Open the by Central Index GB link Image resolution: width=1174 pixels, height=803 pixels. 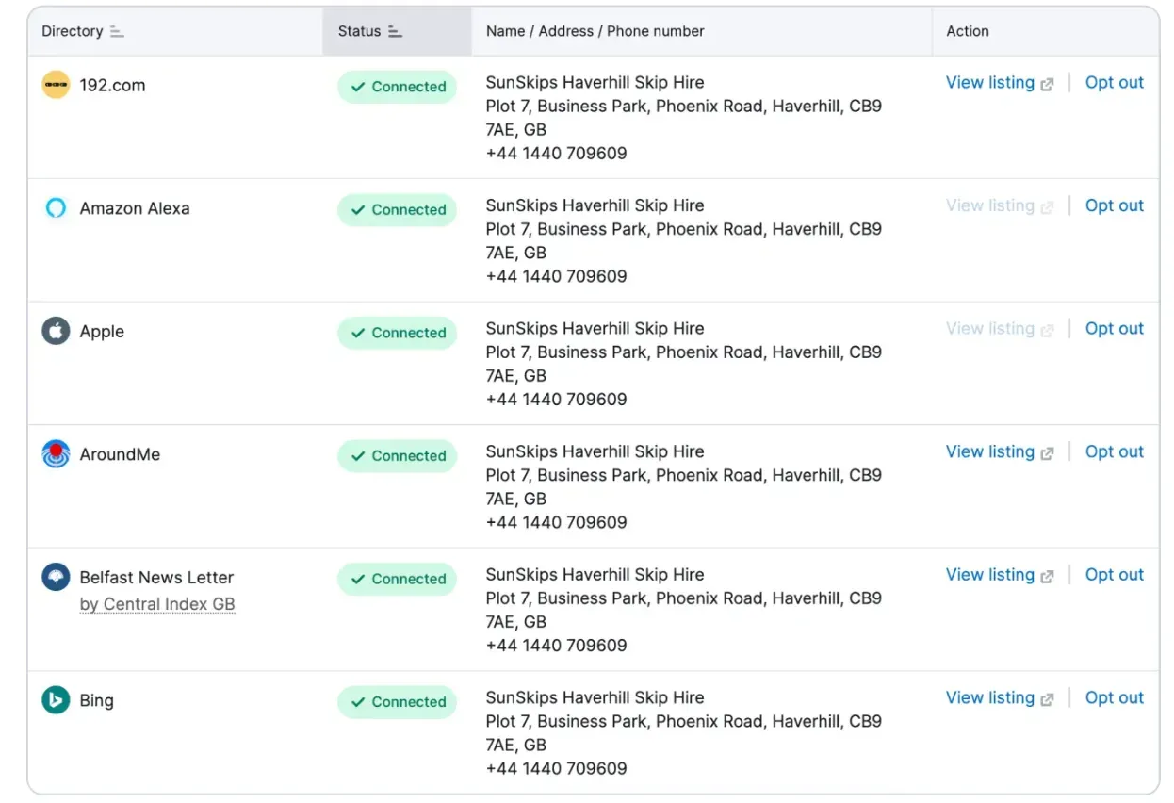tap(157, 603)
